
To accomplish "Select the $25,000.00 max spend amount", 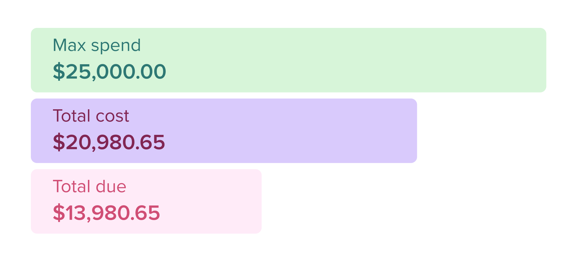I will click(109, 71).
